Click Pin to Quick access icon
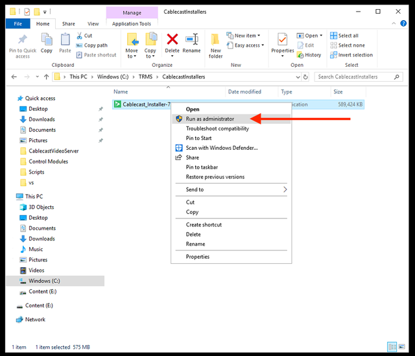Screen dimensions: 415x356 click(23, 40)
